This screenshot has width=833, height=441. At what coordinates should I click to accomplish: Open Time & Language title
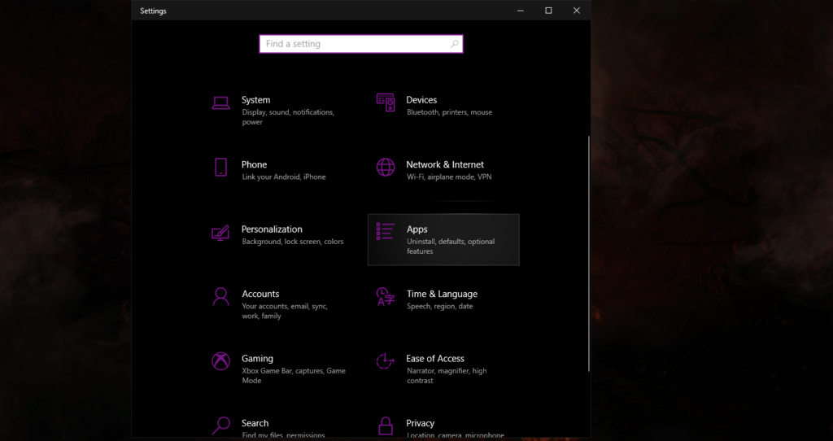coord(442,294)
